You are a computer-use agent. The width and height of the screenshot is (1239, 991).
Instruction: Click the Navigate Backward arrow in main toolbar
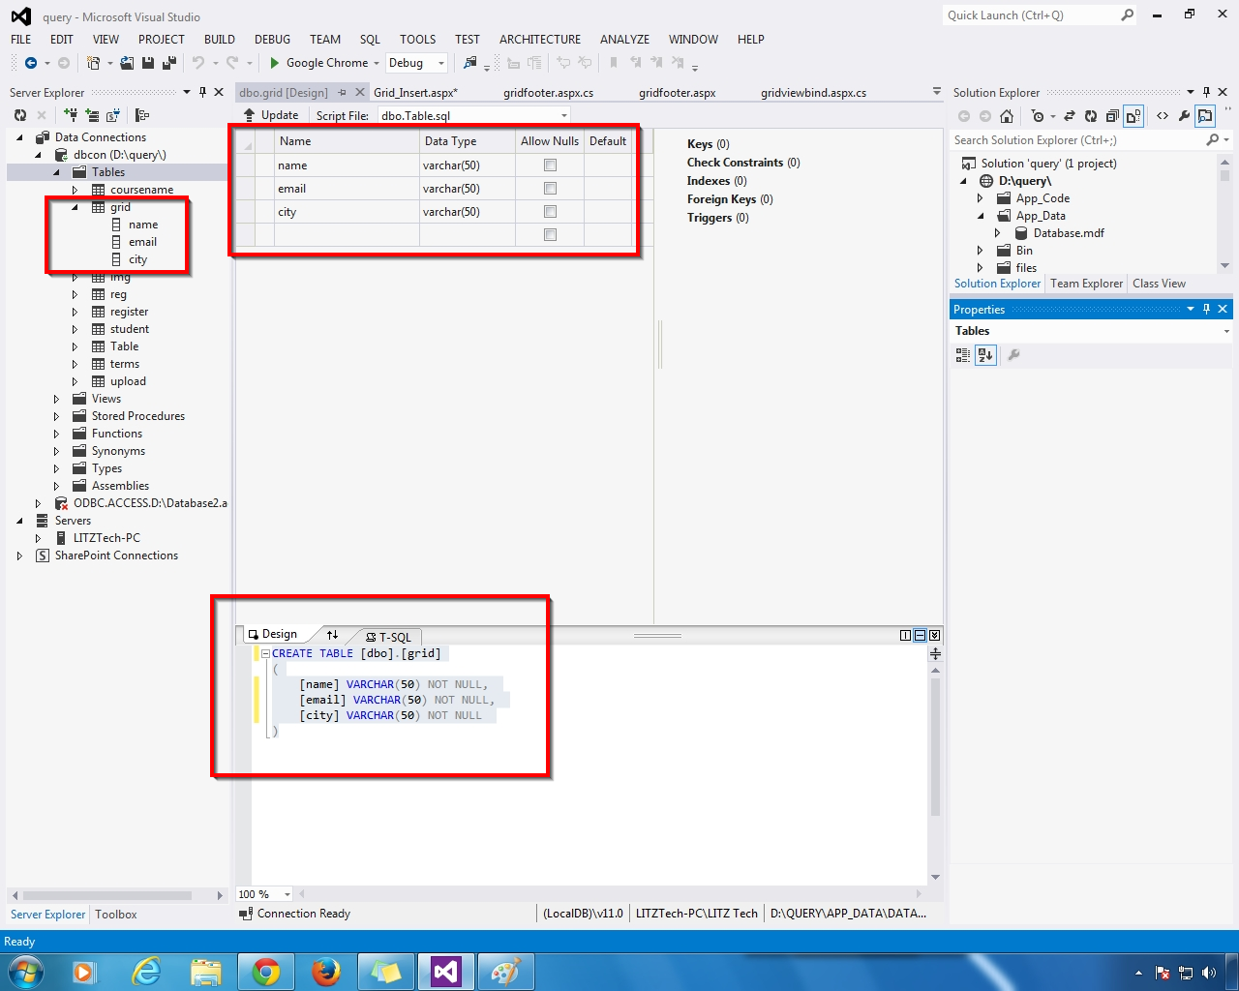31,63
